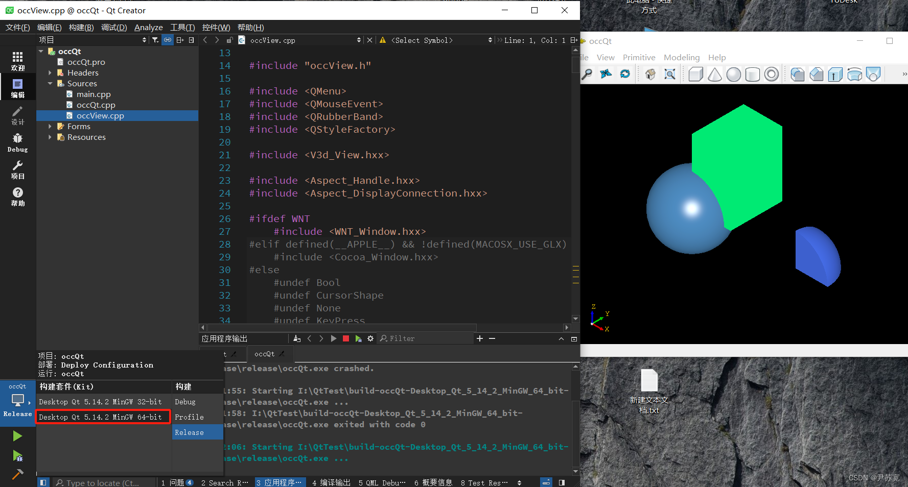The width and height of the screenshot is (908, 487).
Task: Toggle synchronize-with-editor link in Projects pane
Action: point(168,40)
